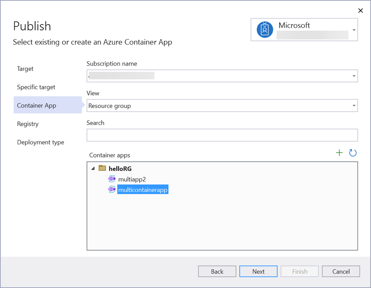Expand the Microsoft account dropdown arrow
Viewport: 371px width, 288px height.
[354, 30]
